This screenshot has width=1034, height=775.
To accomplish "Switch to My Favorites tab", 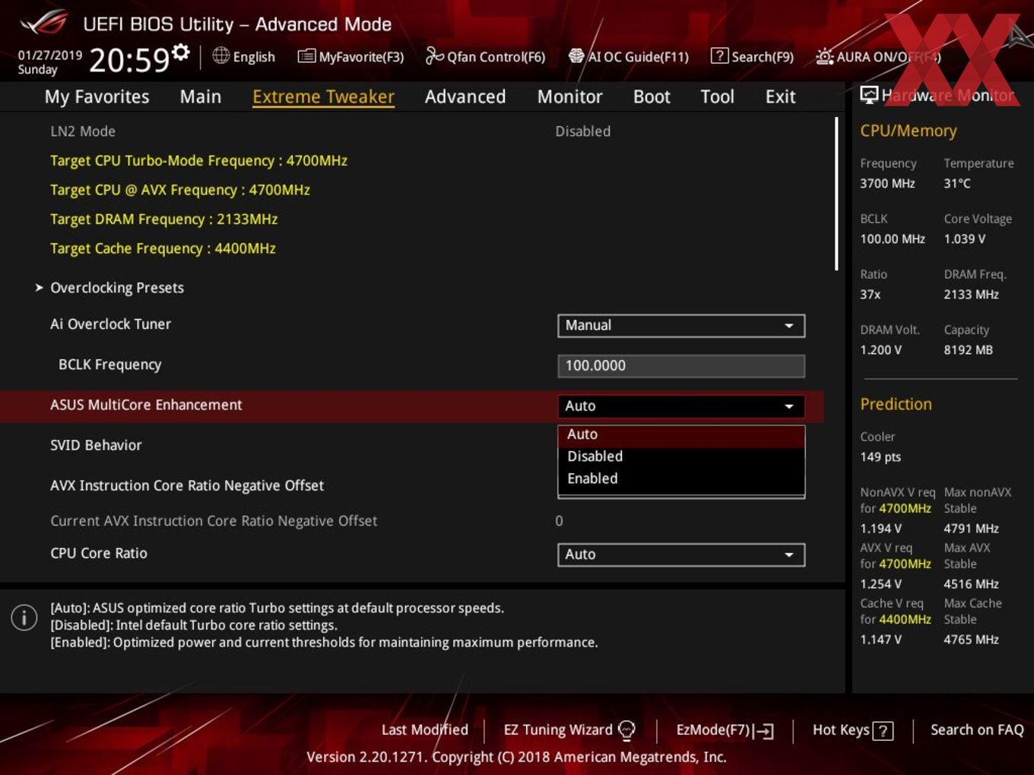I will coord(97,96).
